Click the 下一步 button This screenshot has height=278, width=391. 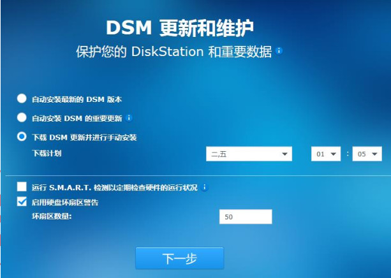coord(179,258)
